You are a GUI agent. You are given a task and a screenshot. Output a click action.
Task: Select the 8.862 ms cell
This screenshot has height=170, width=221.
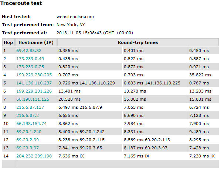[90, 124]
